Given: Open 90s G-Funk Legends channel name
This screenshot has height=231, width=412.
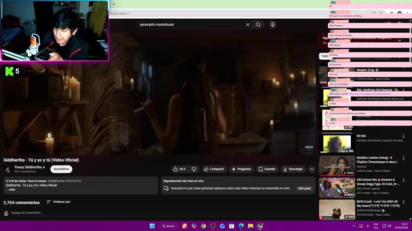Looking at the screenshot, I should click(368, 189).
